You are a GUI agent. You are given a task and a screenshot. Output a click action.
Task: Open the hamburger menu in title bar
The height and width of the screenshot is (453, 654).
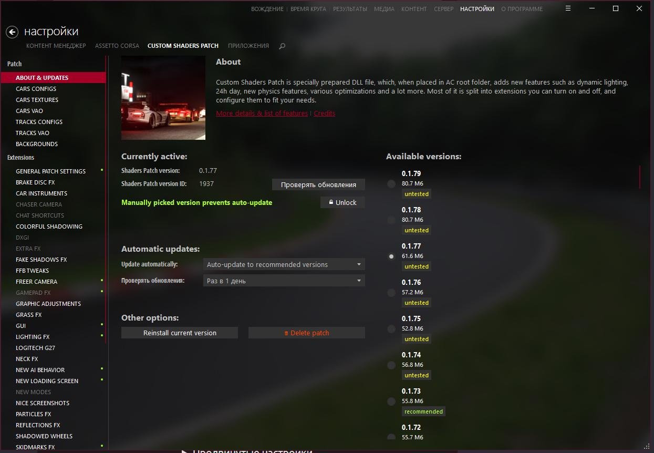point(568,8)
